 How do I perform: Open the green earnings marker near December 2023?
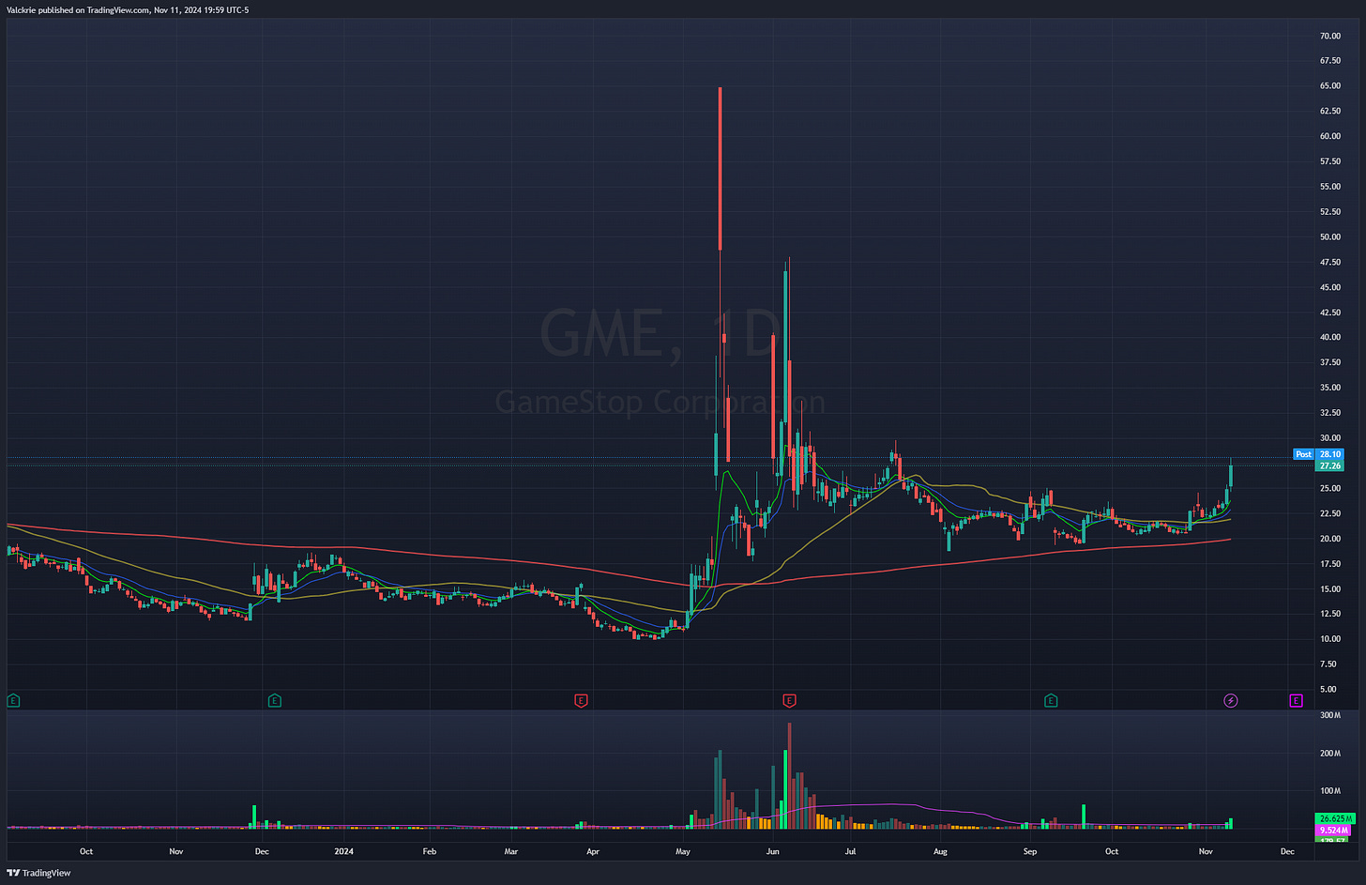click(275, 700)
